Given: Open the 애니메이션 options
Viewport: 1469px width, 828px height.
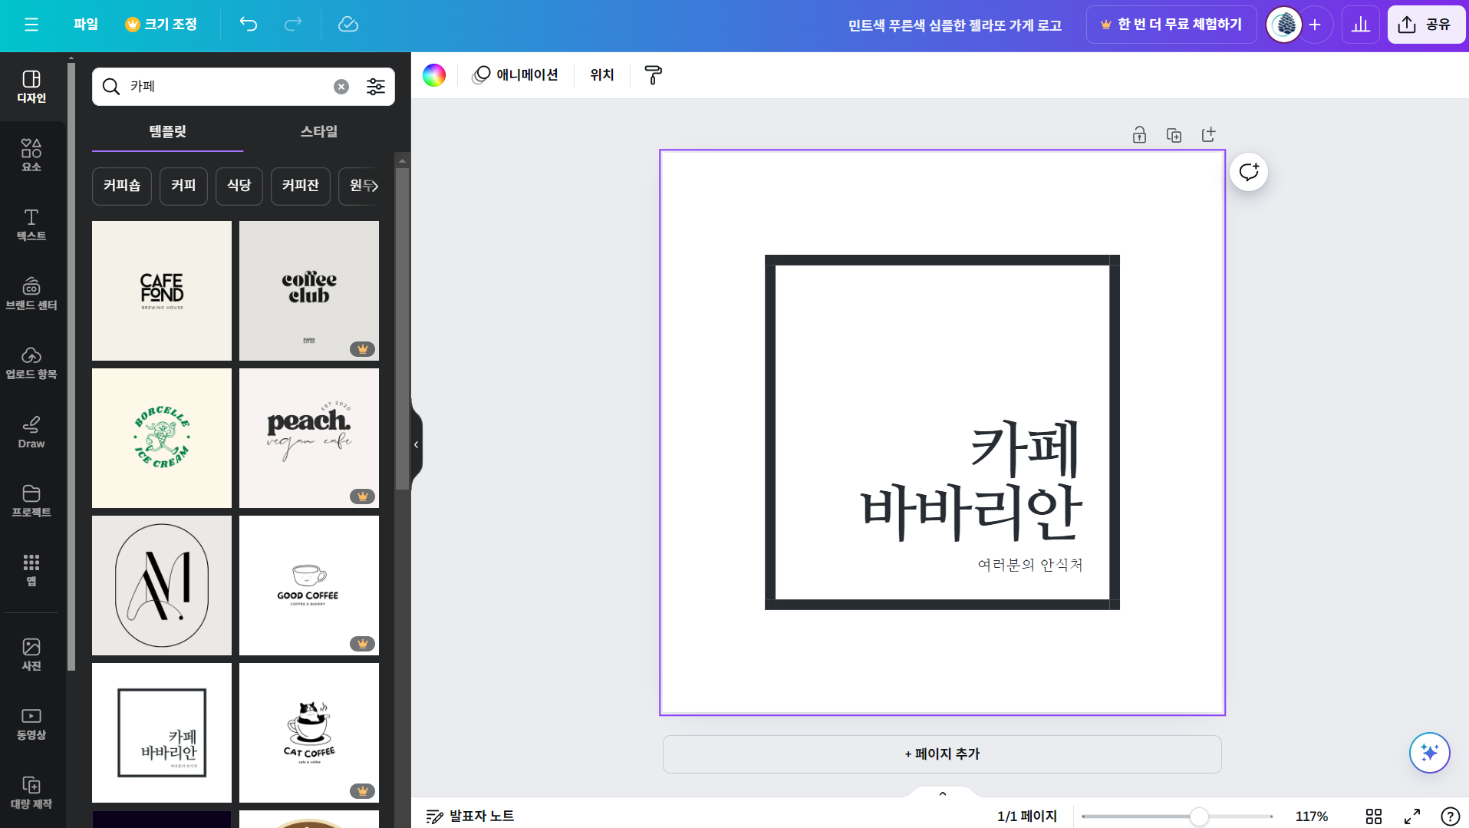Looking at the screenshot, I should (x=515, y=75).
